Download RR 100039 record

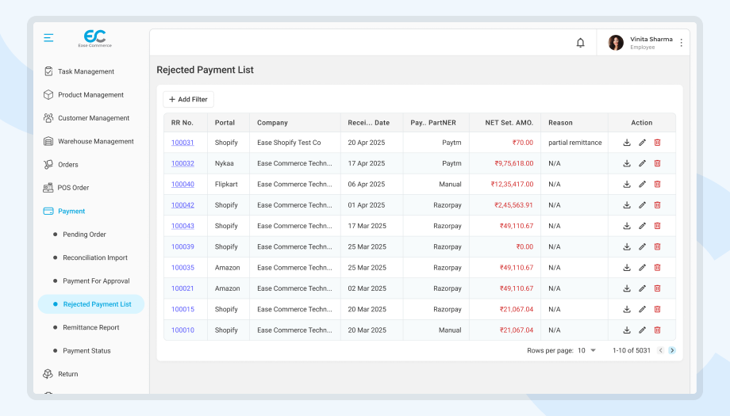pos(627,246)
